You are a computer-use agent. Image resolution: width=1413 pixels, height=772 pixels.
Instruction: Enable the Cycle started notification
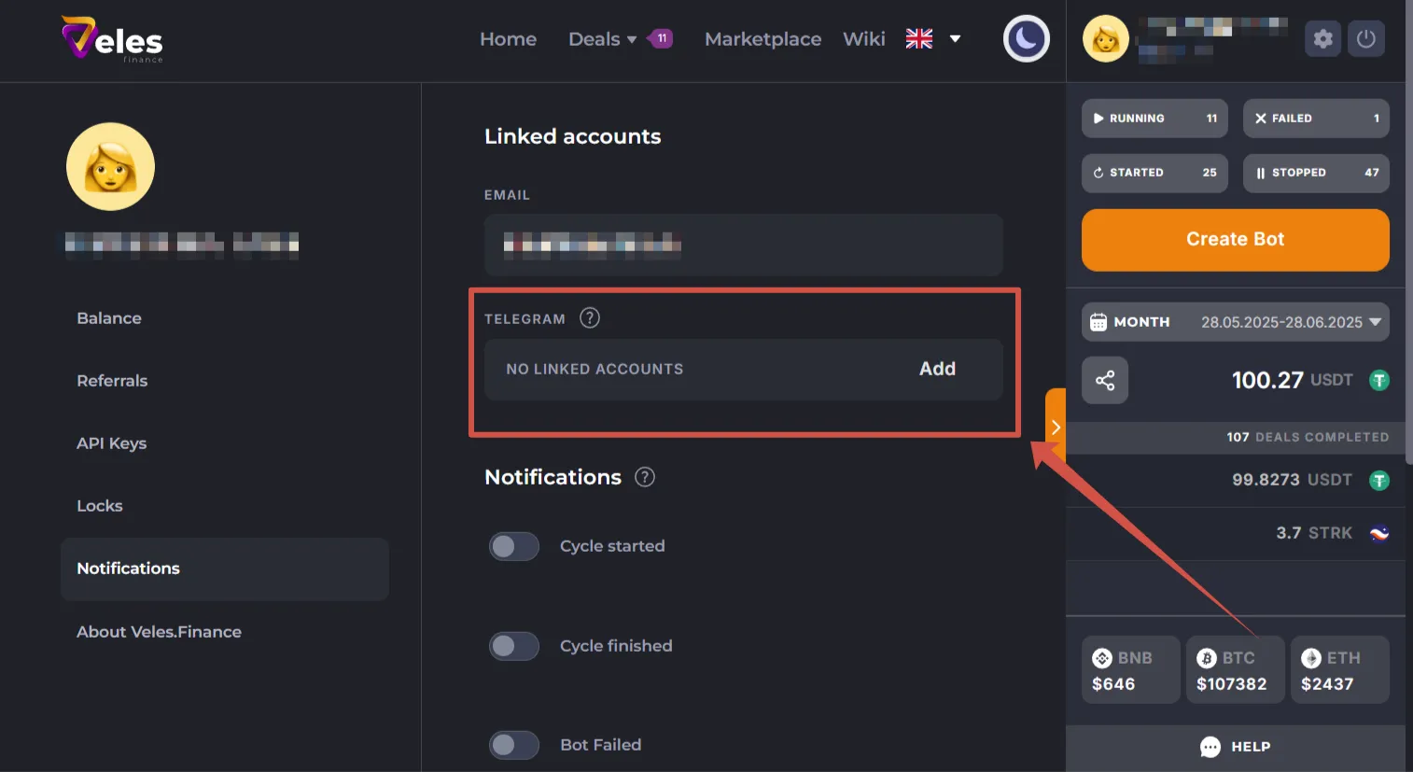[x=513, y=546]
